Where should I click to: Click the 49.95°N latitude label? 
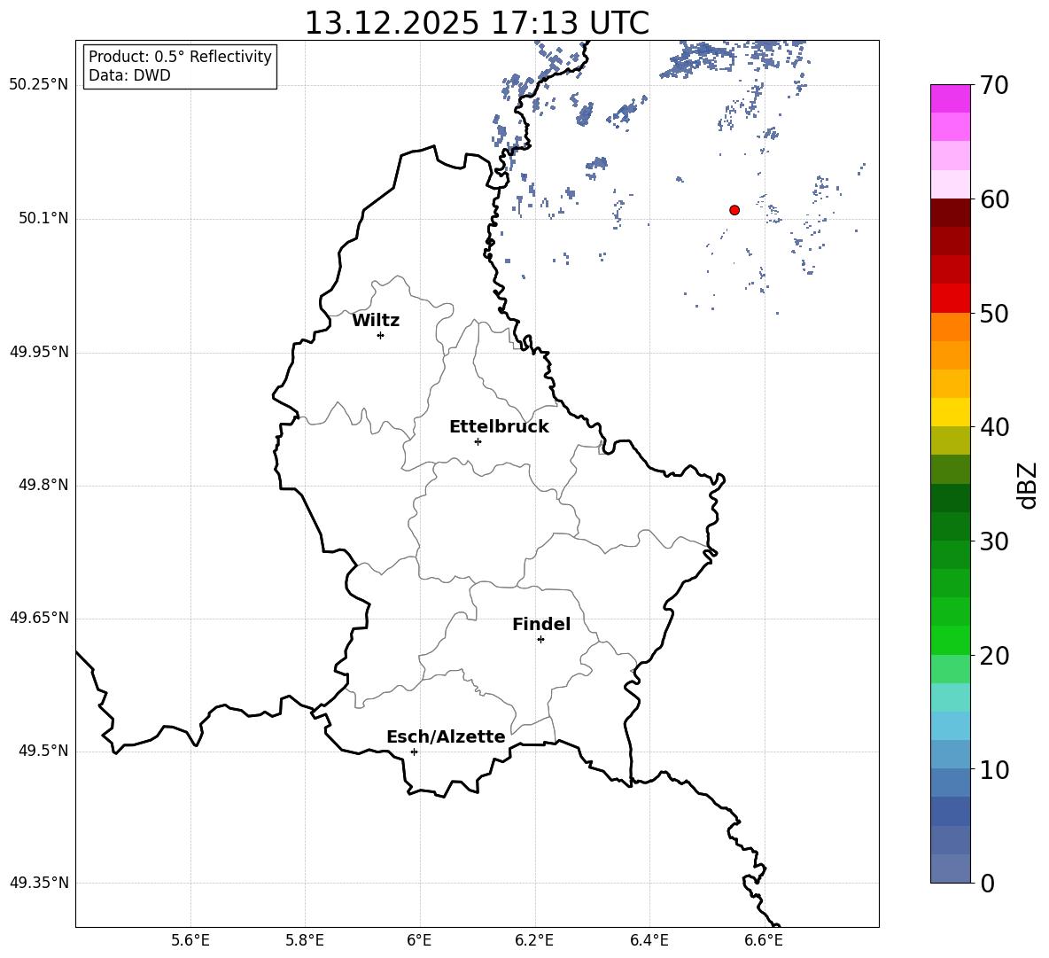click(39, 352)
